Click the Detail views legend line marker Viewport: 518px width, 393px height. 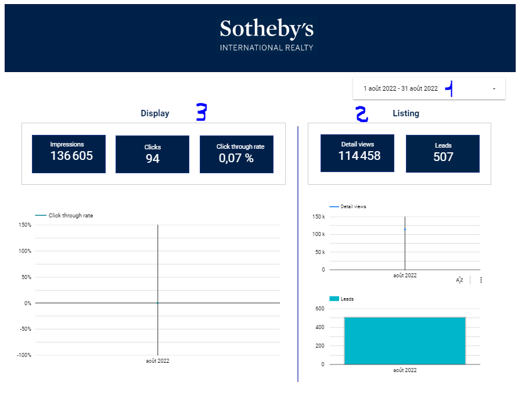pyautogui.click(x=334, y=206)
